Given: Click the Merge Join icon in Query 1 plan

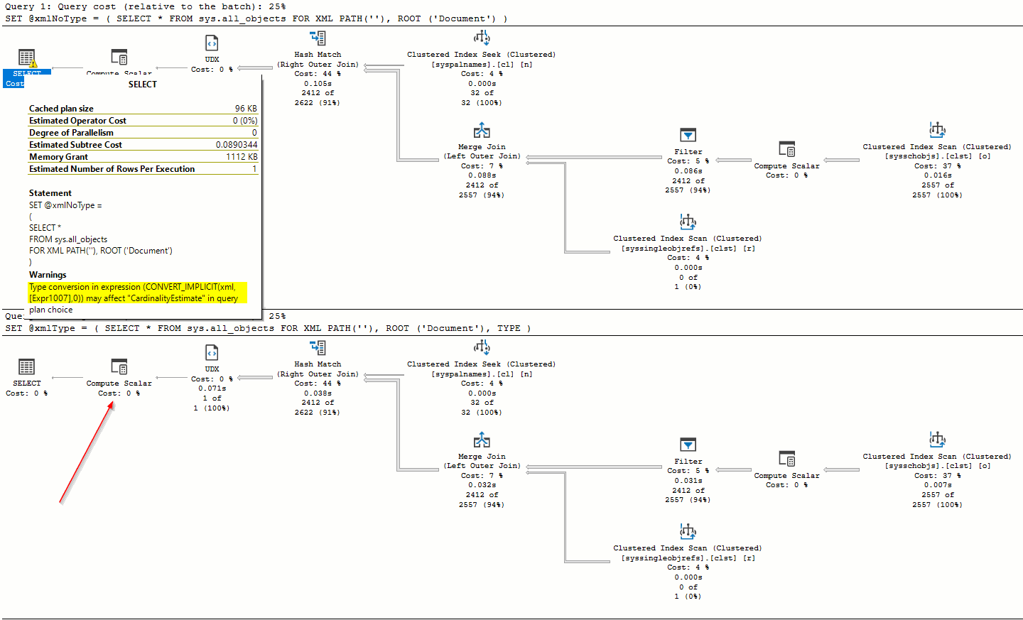Looking at the screenshot, I should click(x=482, y=131).
